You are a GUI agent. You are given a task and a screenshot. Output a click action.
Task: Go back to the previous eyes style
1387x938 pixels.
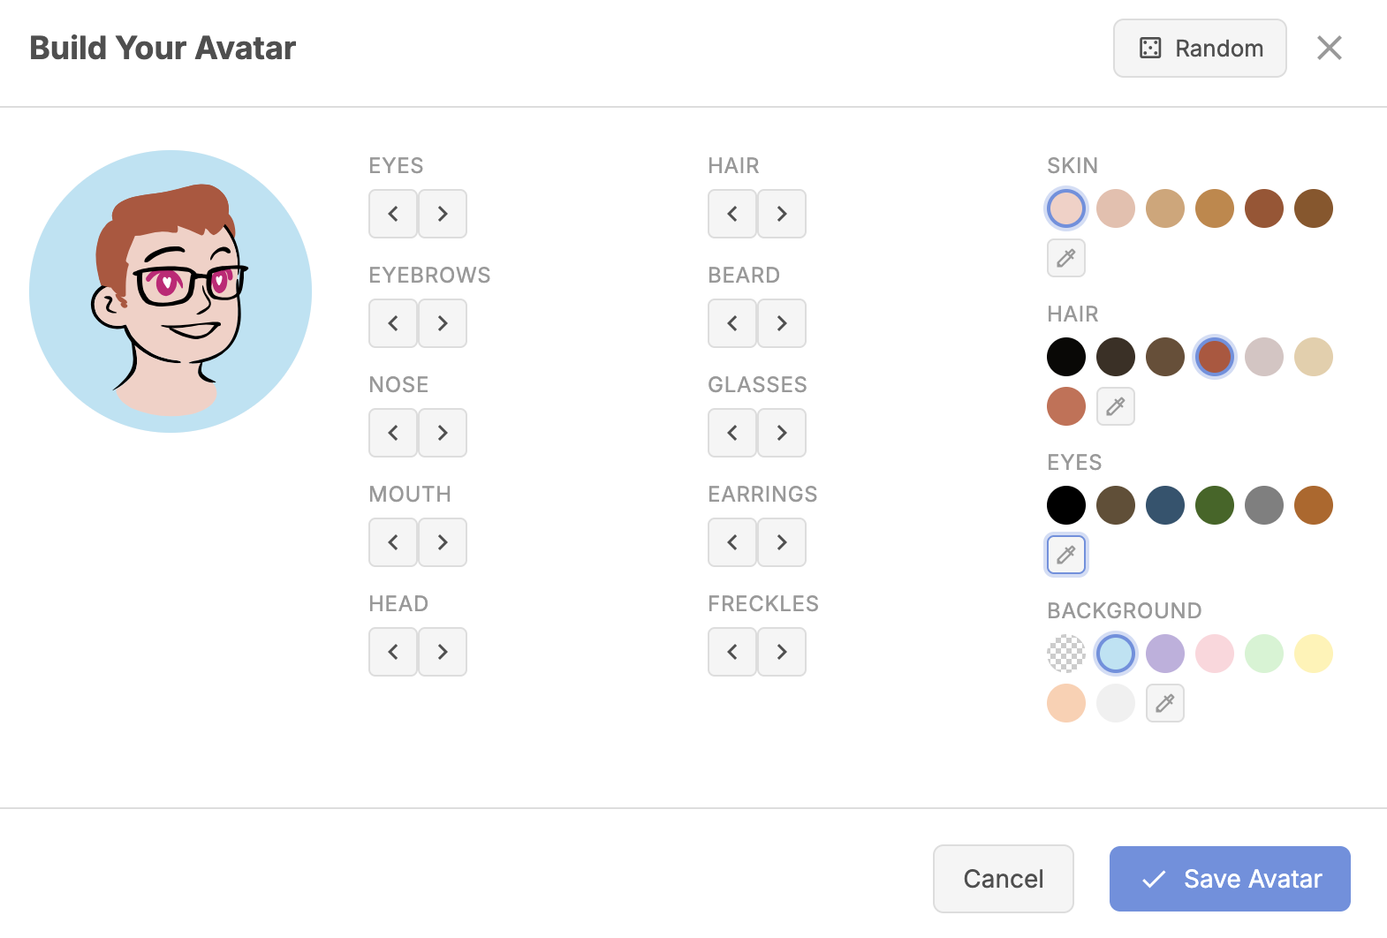coord(392,214)
